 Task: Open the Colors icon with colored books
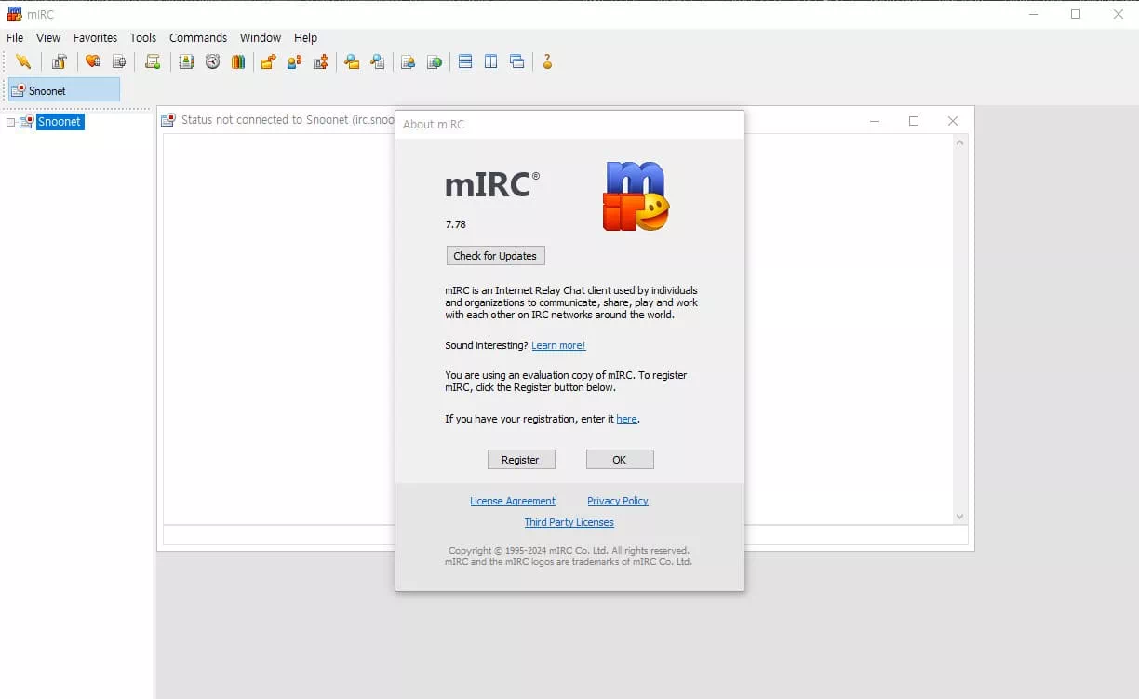tap(238, 61)
